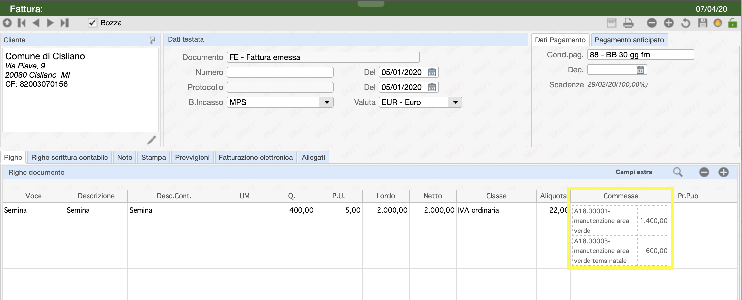Image resolution: width=742 pixels, height=300 pixels.
Task: Click the green open padlock icon
Action: [x=733, y=23]
